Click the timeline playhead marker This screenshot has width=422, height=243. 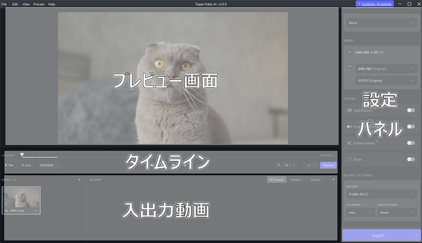pyautogui.click(x=22, y=155)
